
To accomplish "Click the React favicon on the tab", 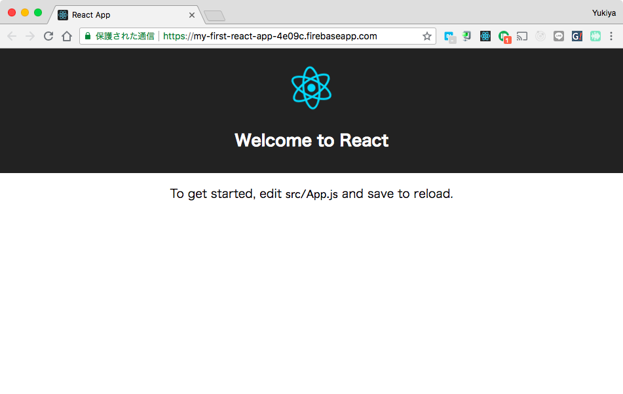I will [x=63, y=15].
